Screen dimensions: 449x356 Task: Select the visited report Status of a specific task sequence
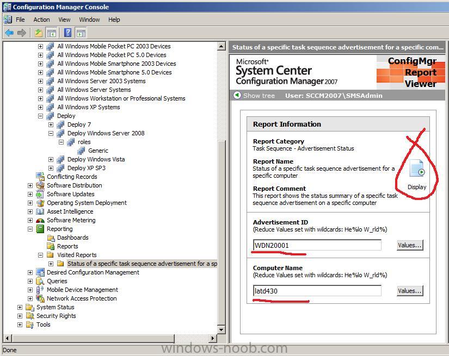(142, 264)
